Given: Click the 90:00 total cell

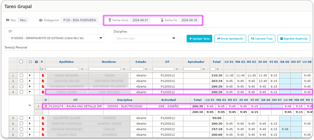Looking at the screenshot, I should (217, 118).
